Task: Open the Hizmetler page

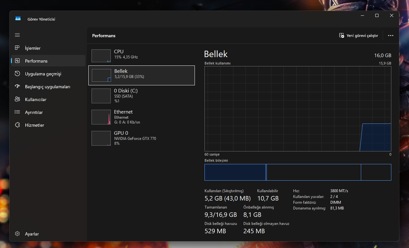Action: [48, 125]
